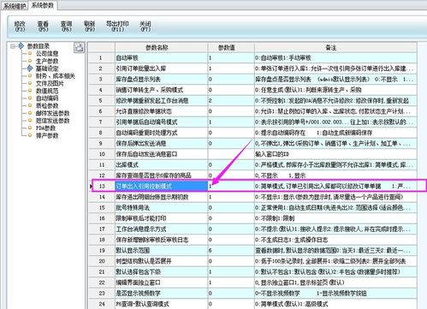Click the 查询 (F6) toolbar button
This screenshot has width=427, height=309.
click(66, 27)
